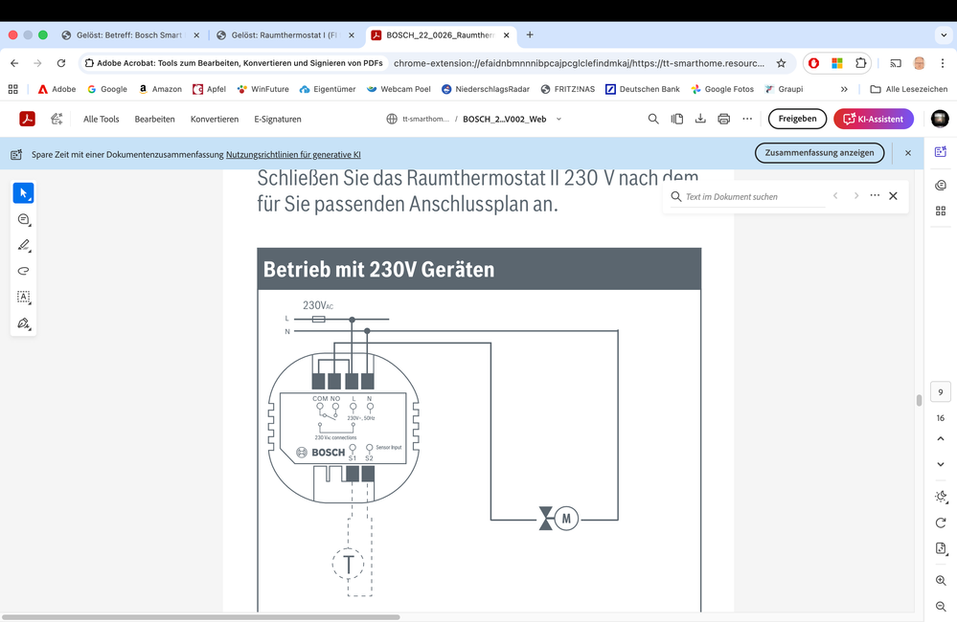Image resolution: width=957 pixels, height=622 pixels.
Task: Click the Zusammenfassung anzeigen button
Action: tap(819, 153)
